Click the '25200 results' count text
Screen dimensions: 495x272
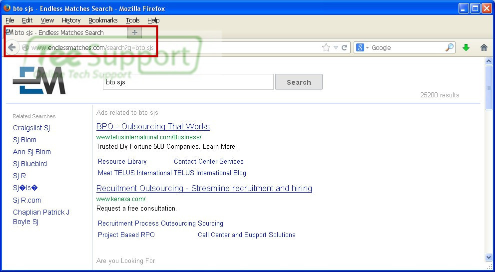point(440,95)
